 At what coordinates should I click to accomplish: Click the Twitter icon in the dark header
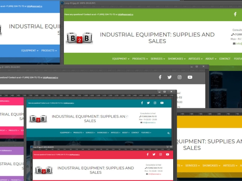point(169,77)
